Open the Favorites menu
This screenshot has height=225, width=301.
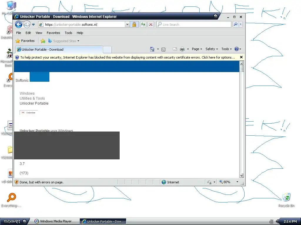[x=53, y=33]
